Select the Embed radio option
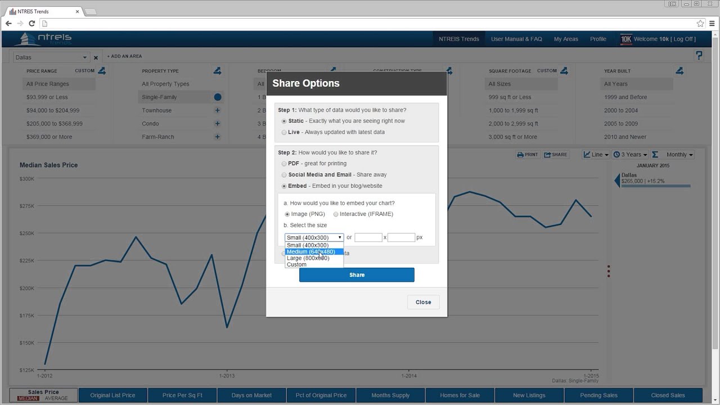Image resolution: width=720 pixels, height=405 pixels. pyautogui.click(x=284, y=186)
